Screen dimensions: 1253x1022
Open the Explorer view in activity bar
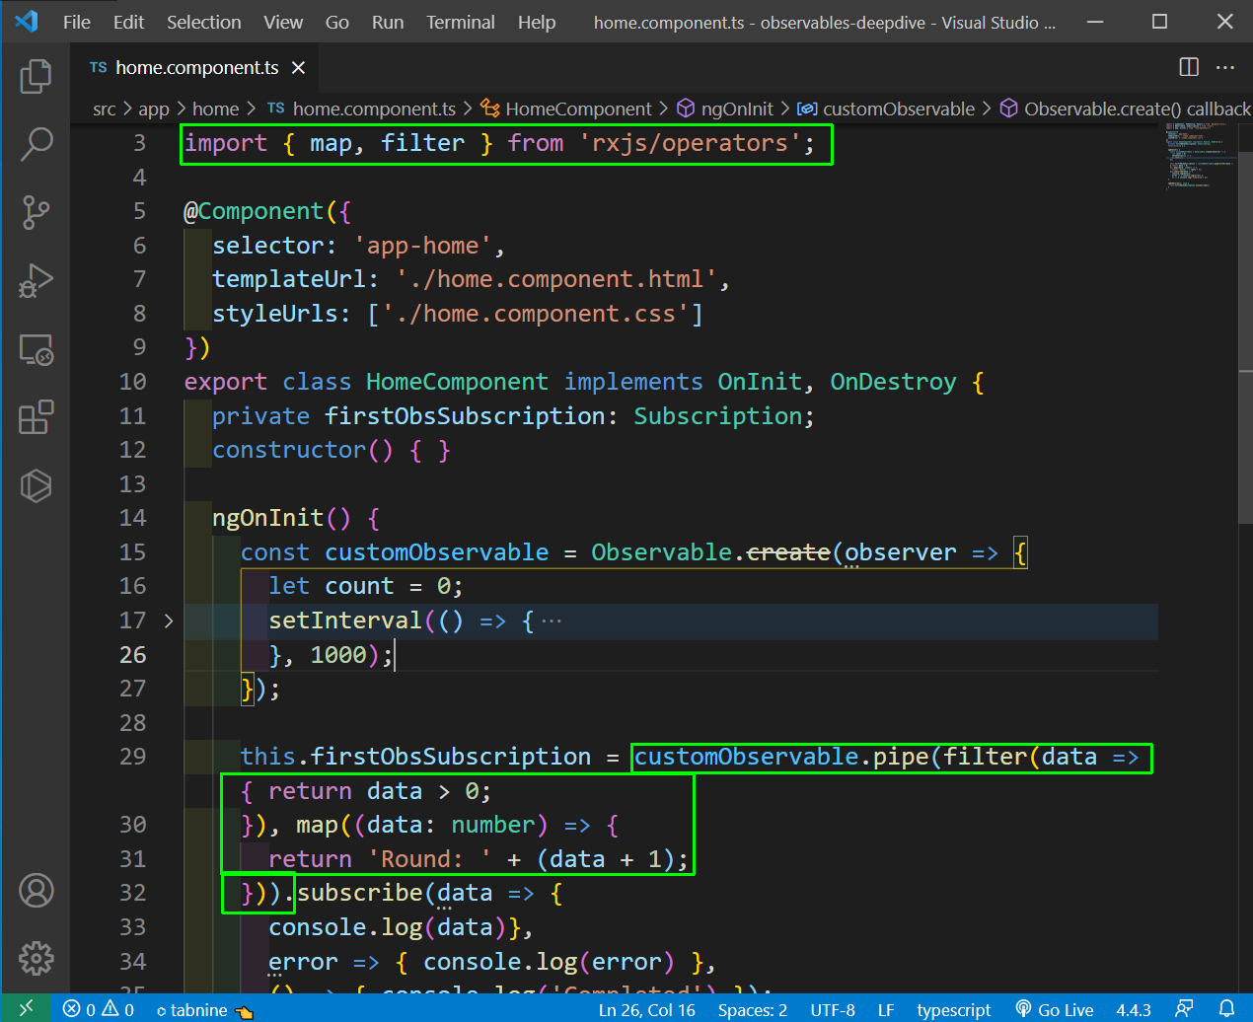click(x=36, y=76)
